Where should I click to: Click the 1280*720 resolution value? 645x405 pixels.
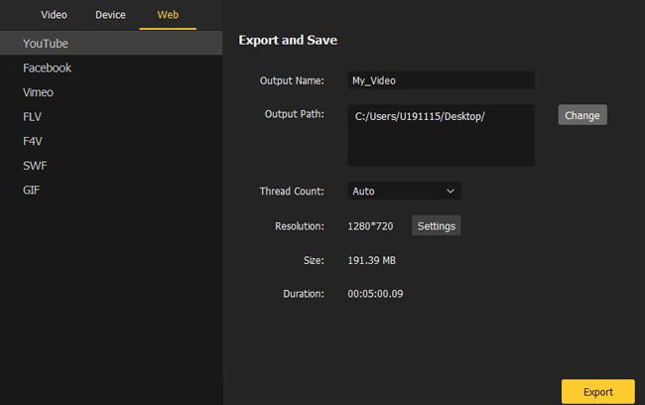(370, 226)
